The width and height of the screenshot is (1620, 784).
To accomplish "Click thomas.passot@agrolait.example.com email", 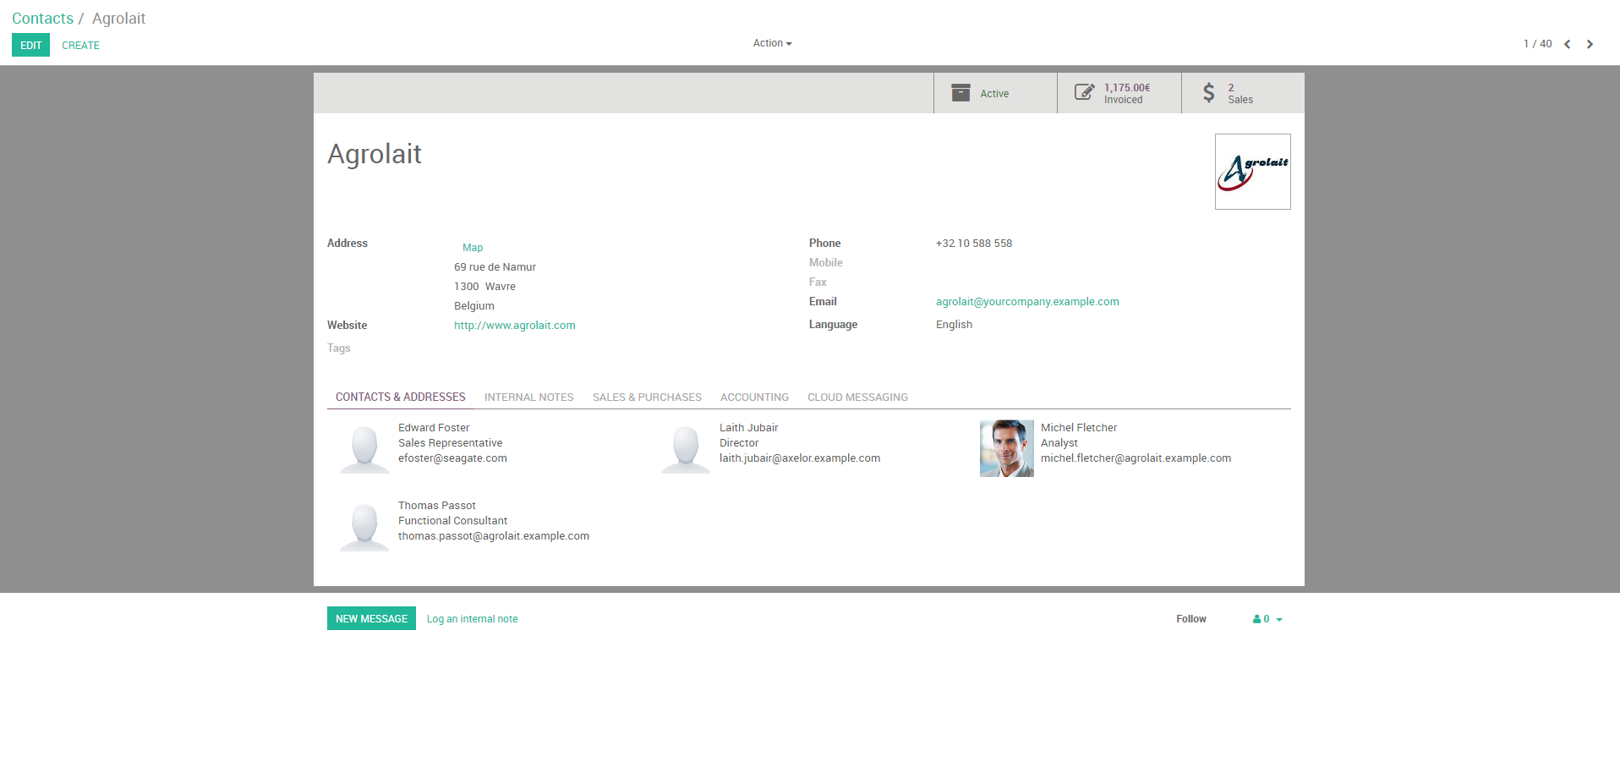I will point(493,536).
